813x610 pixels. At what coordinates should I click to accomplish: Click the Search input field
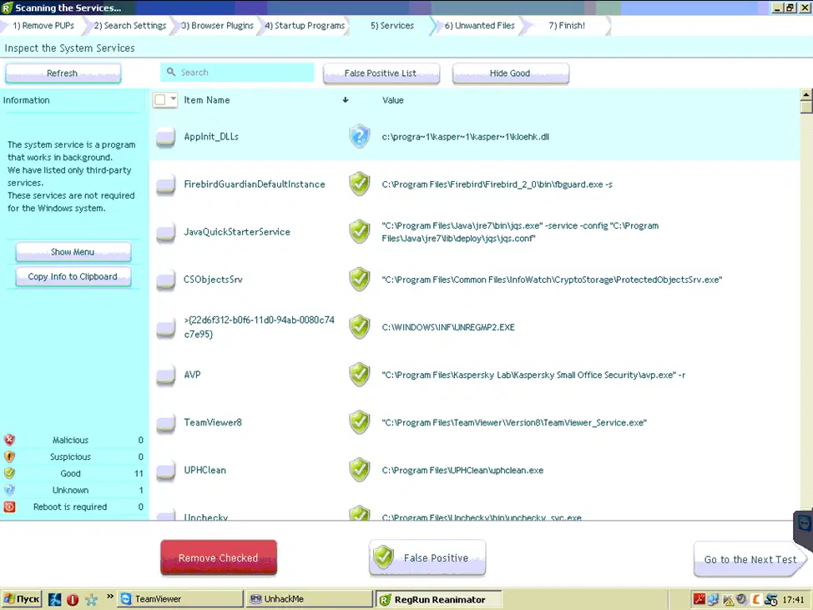pyautogui.click(x=237, y=73)
